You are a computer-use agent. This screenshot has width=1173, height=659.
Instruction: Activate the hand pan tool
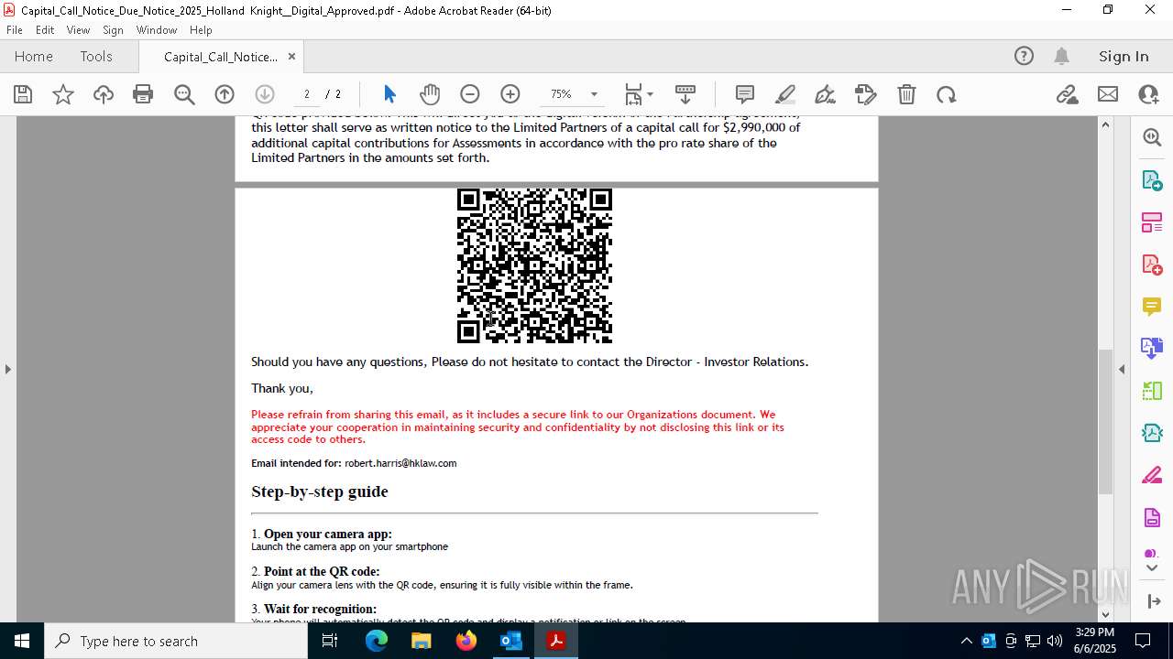tap(430, 94)
